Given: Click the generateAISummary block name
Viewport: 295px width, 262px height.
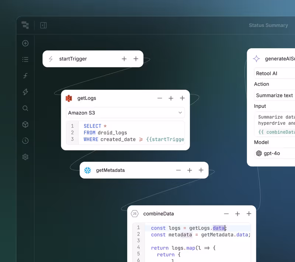Looking at the screenshot, I should (x=280, y=59).
